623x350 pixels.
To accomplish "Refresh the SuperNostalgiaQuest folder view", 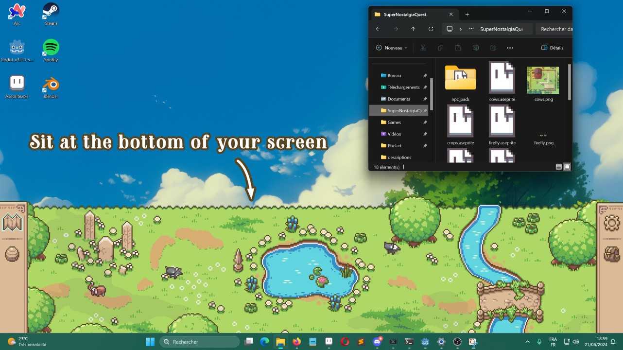I will tap(431, 29).
